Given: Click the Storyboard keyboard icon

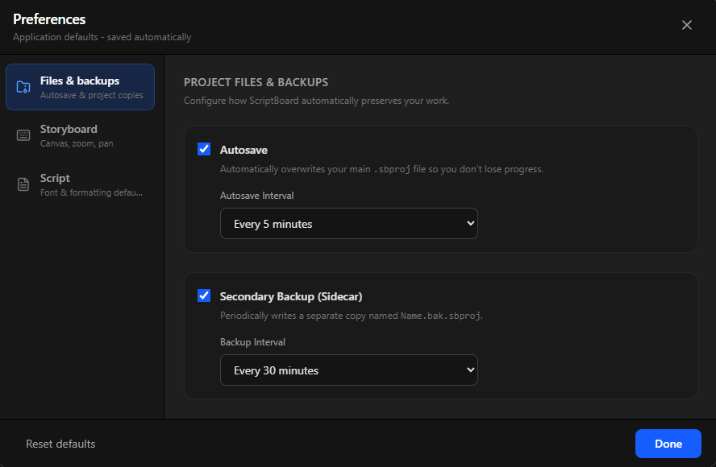Looking at the screenshot, I should [23, 135].
